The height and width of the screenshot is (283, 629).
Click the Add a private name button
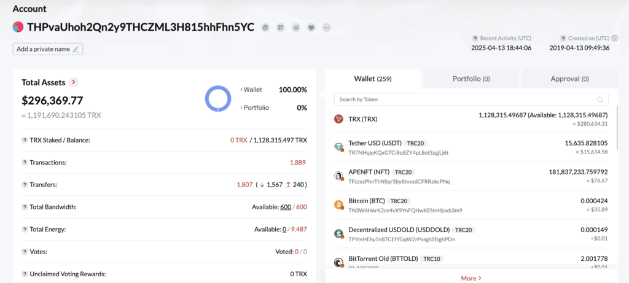pyautogui.click(x=48, y=49)
